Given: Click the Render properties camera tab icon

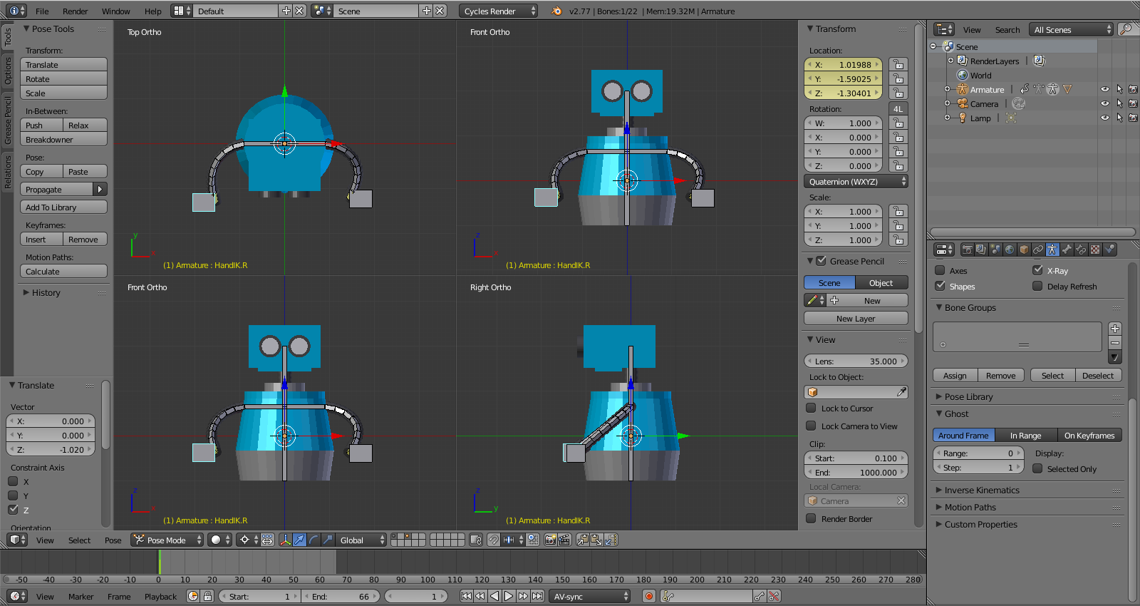Looking at the screenshot, I should pyautogui.click(x=967, y=250).
